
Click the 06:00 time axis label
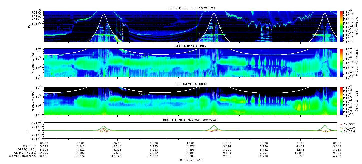click(117, 143)
